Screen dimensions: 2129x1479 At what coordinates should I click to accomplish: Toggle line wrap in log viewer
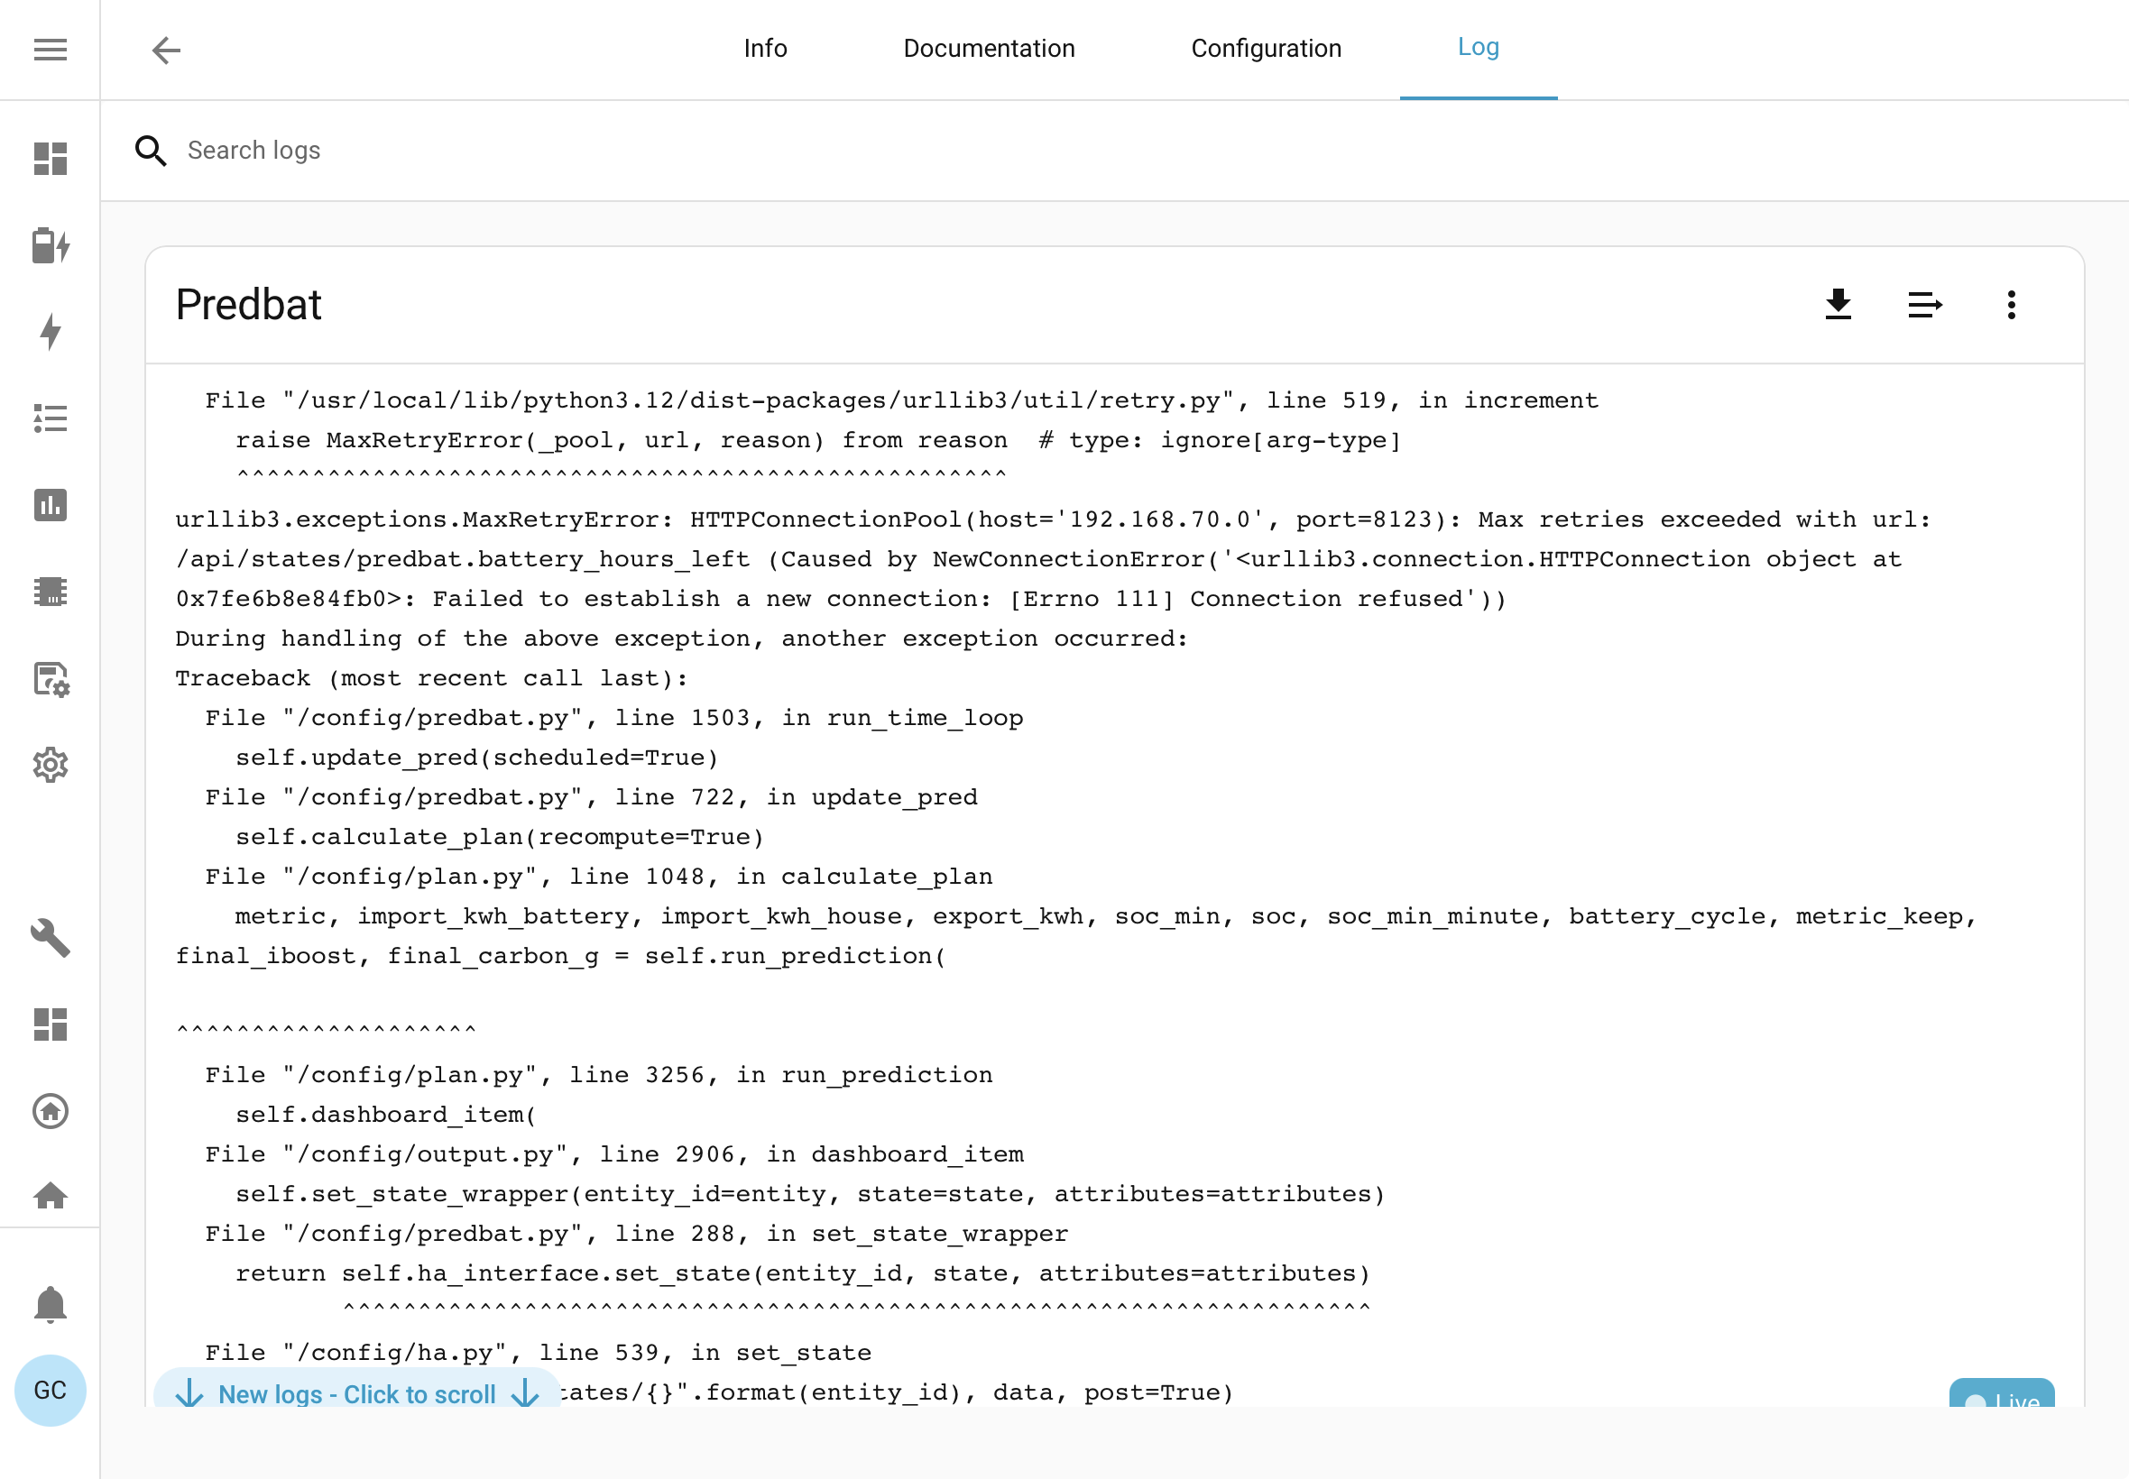pos(1924,304)
